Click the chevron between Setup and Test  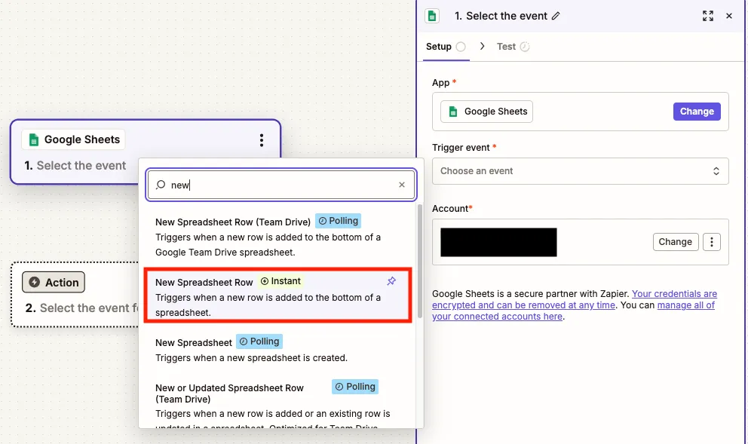[483, 46]
